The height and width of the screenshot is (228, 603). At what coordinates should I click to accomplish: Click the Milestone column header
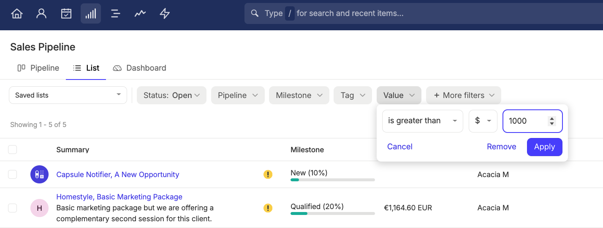(x=307, y=149)
